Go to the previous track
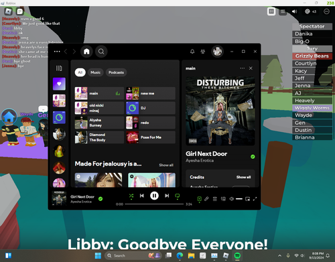 (142, 196)
